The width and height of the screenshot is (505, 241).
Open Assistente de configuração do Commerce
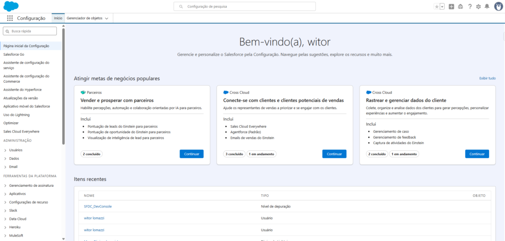point(27,79)
